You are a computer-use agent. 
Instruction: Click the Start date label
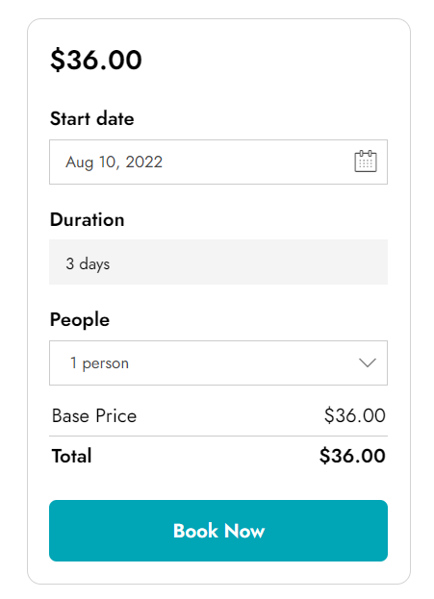(x=92, y=118)
